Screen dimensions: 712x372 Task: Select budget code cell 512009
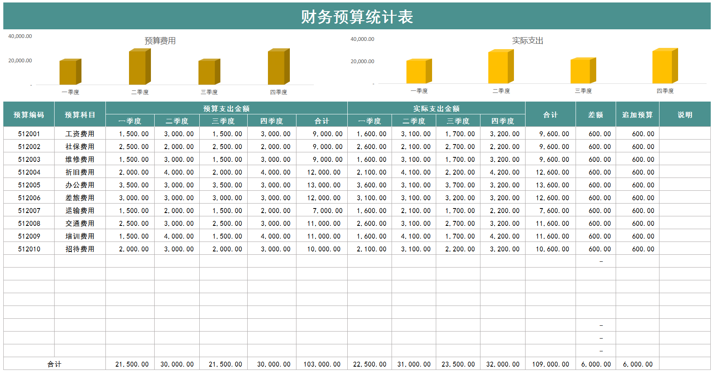tap(29, 236)
